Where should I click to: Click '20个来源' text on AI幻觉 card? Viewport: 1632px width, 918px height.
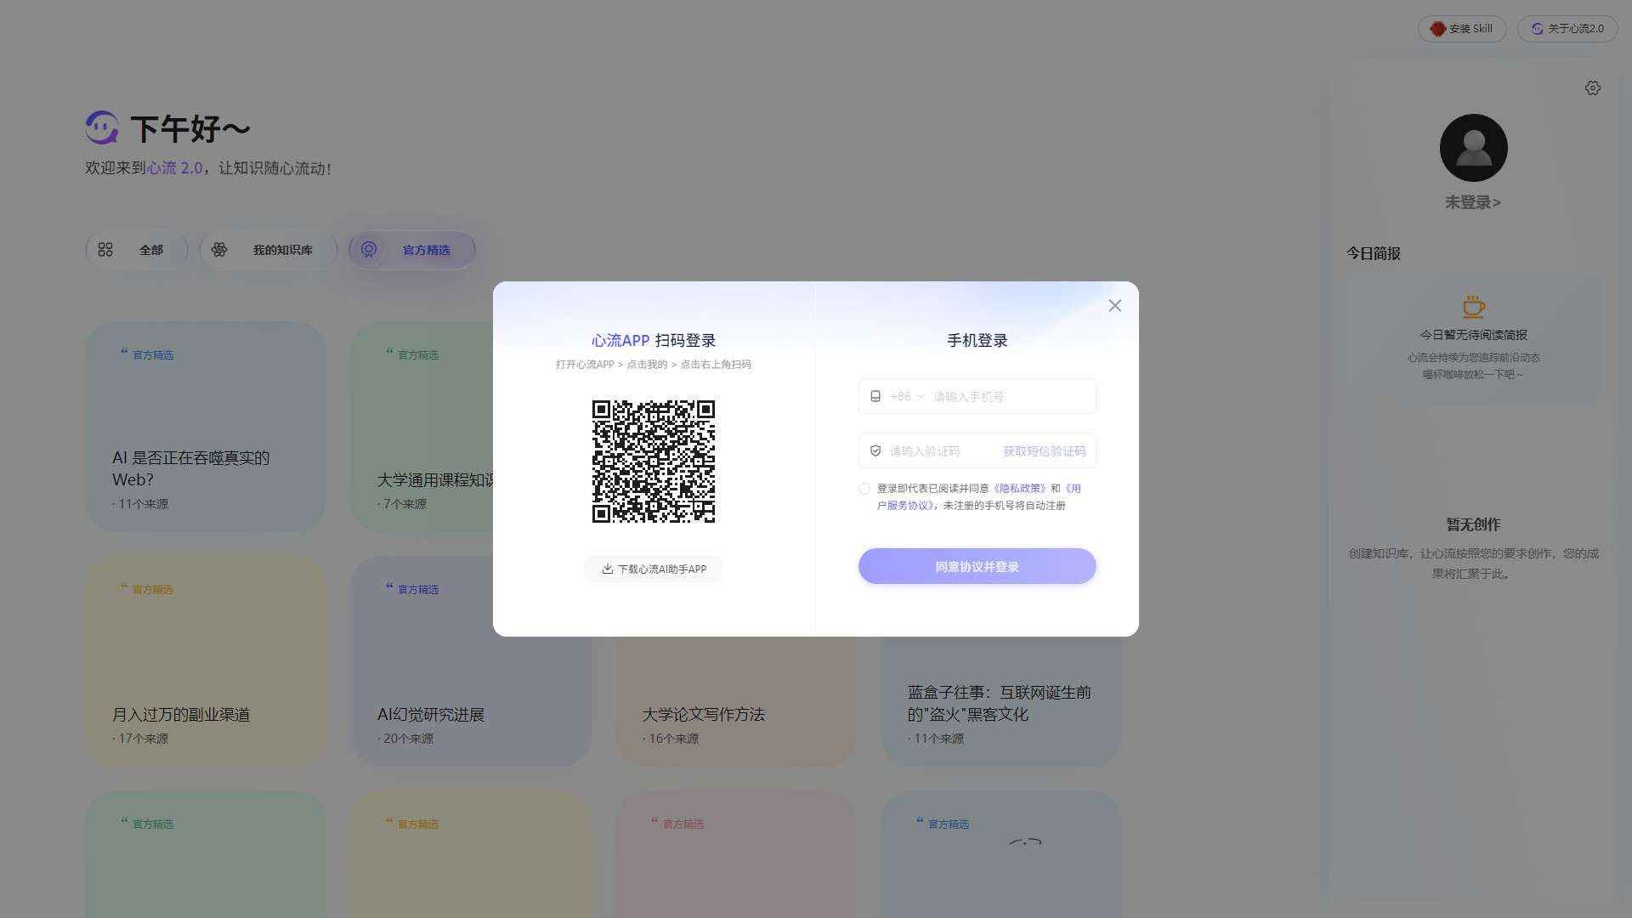408,739
